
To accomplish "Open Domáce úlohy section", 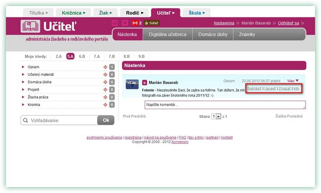I will [x=213, y=34].
